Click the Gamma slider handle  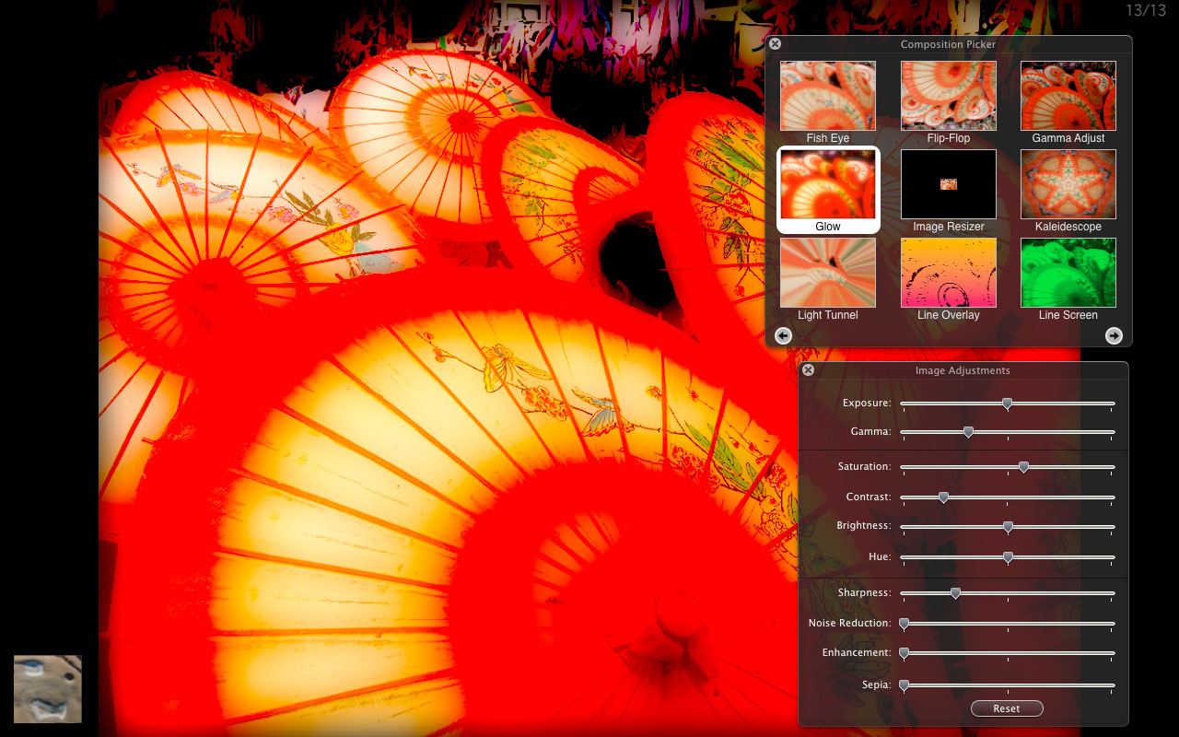(x=968, y=432)
